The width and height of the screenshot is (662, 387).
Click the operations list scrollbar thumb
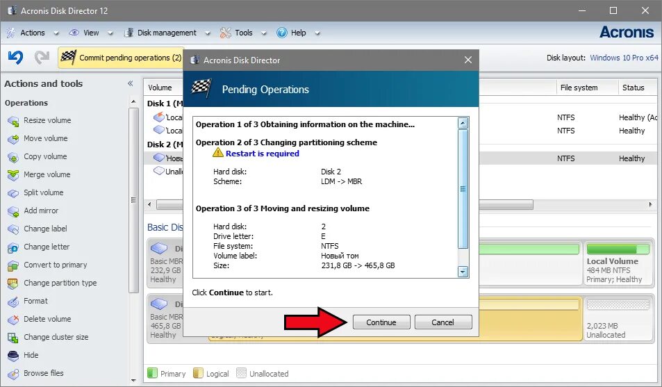point(463,189)
